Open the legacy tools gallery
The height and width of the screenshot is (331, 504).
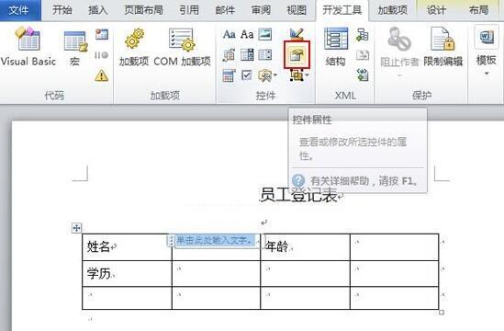pyautogui.click(x=265, y=75)
